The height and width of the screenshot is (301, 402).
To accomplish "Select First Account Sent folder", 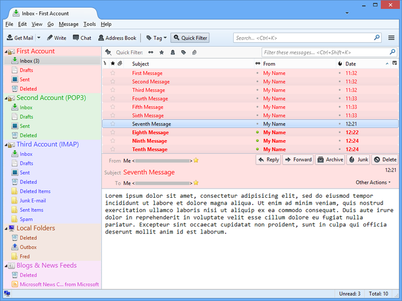I will pyautogui.click(x=25, y=79).
